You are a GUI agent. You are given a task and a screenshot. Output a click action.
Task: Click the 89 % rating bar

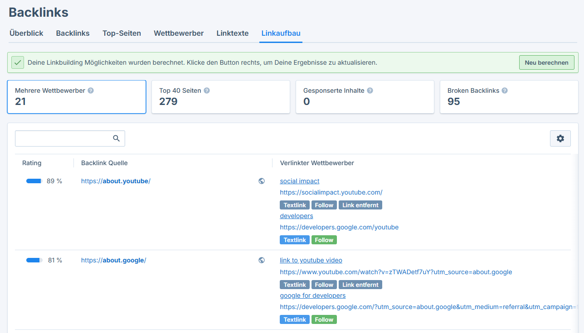[x=34, y=181]
